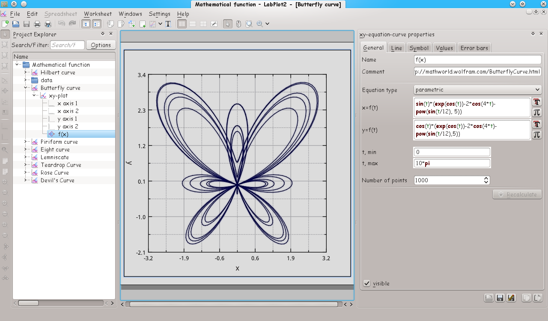The width and height of the screenshot is (548, 321).
Task: Expand the Hilbert curve tree node
Action: (26, 73)
